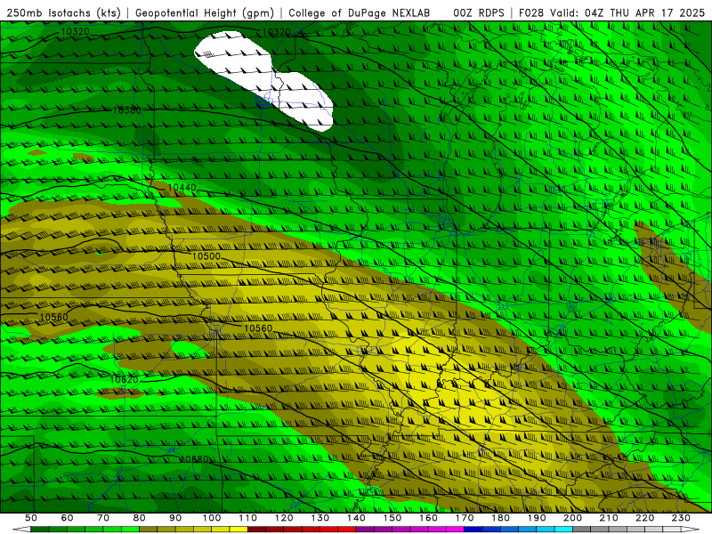Click the 210 value on the color scale

click(609, 518)
